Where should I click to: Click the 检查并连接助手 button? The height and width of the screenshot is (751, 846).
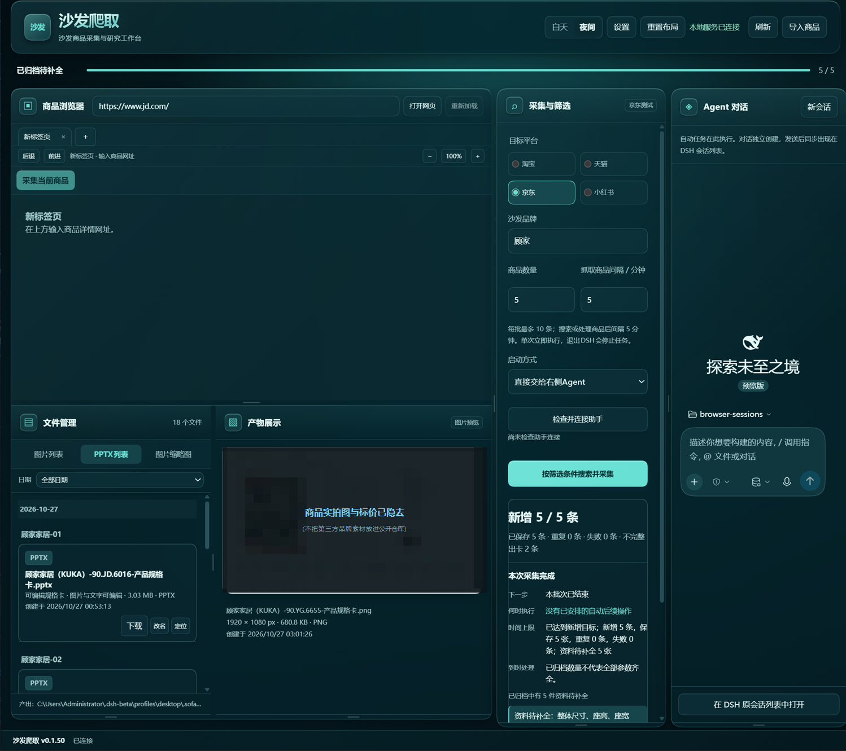coord(578,419)
